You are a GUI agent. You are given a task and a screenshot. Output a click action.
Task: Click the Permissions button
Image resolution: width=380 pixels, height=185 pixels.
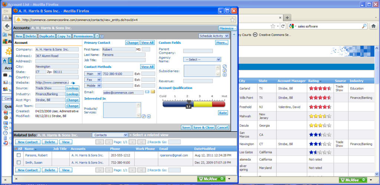83,36
